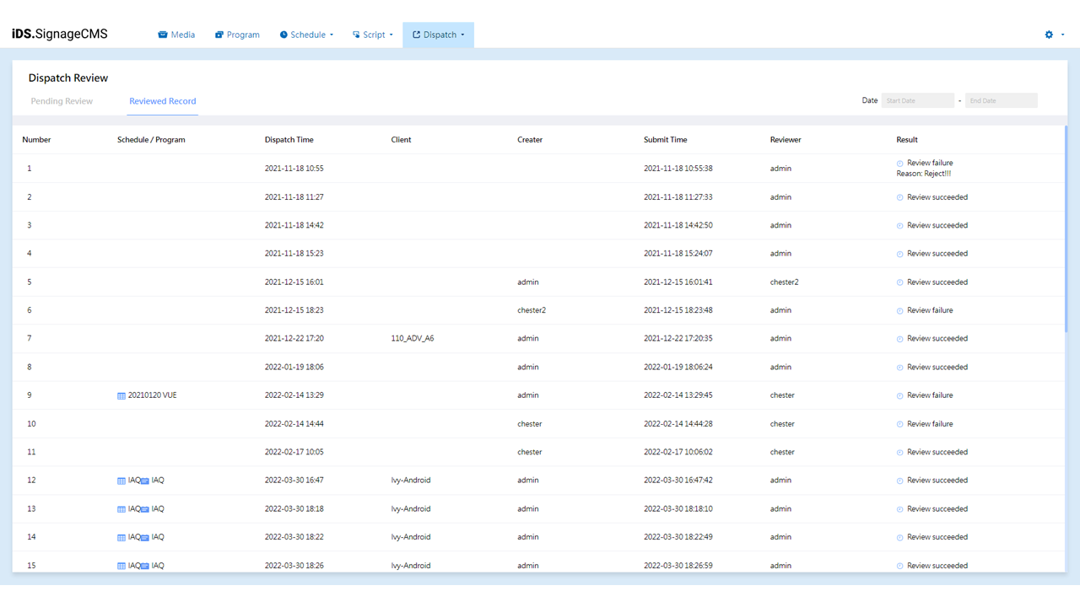
Task: Click the settings gear icon
Action: coord(1049,35)
